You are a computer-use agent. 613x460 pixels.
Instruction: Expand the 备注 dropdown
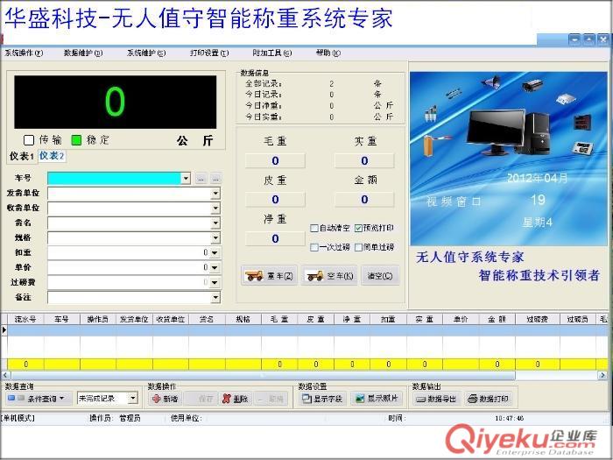(x=215, y=297)
